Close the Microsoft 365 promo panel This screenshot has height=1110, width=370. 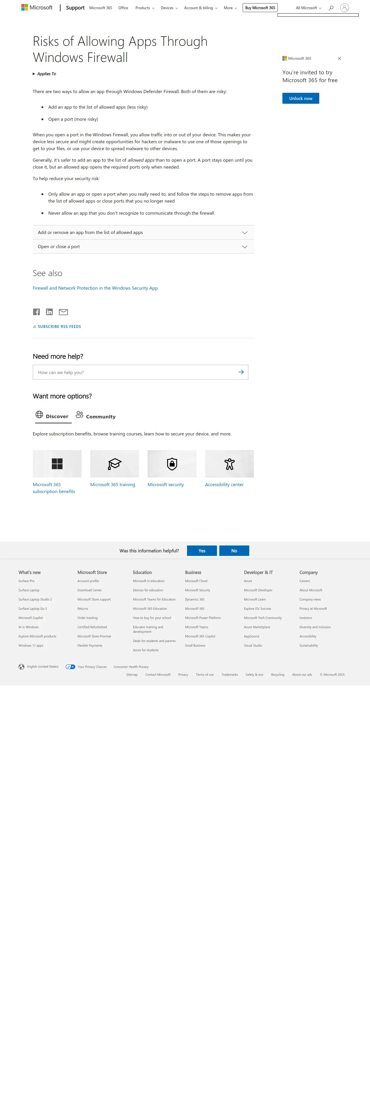(x=339, y=58)
